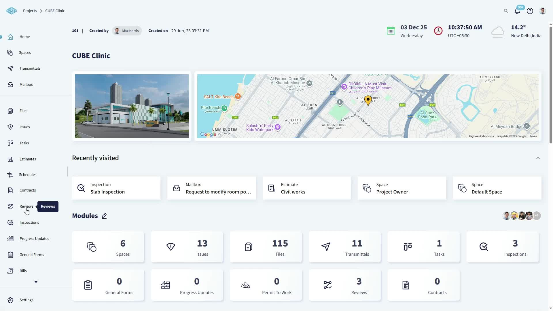Open the 6 Spaces module tile
Screen dimensions: 553x311
[108, 247]
